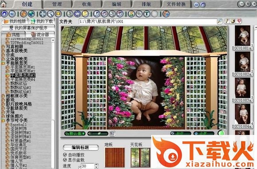Viewport: 257px width, 169px height.
Task: Switch to the 收集 tab
Action: tap(87, 4)
